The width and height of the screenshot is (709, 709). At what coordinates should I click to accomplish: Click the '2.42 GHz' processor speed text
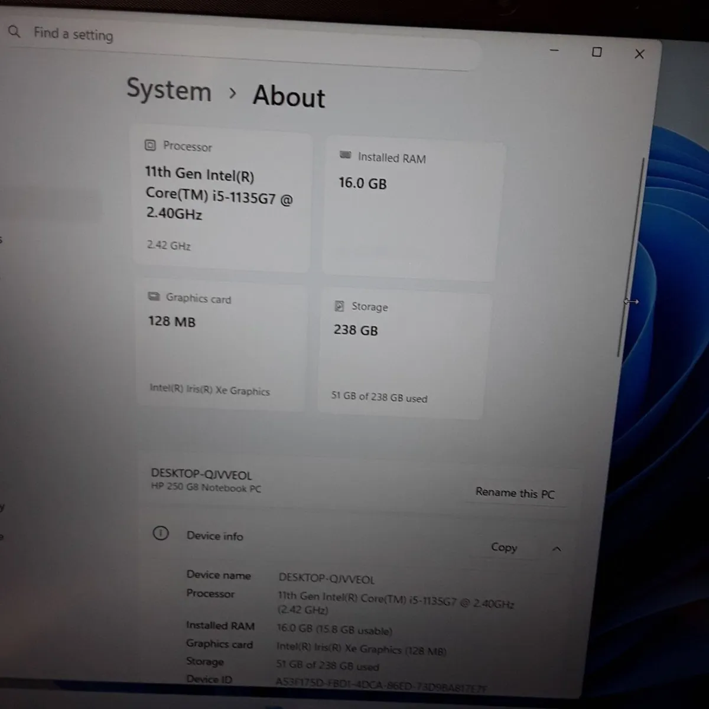[x=168, y=245]
